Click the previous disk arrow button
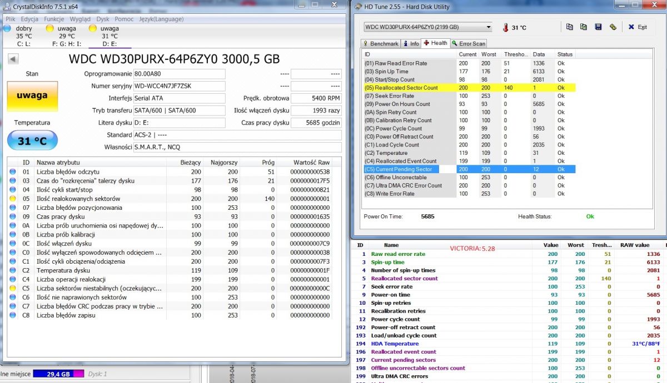The height and width of the screenshot is (383, 667). [12, 59]
